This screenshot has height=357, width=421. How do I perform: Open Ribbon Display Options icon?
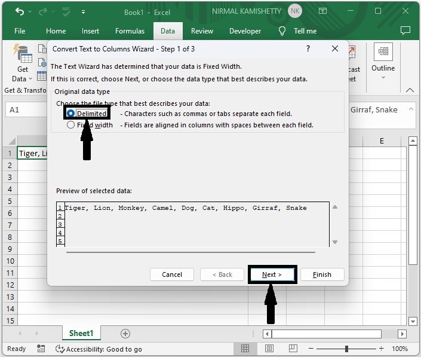(x=322, y=11)
